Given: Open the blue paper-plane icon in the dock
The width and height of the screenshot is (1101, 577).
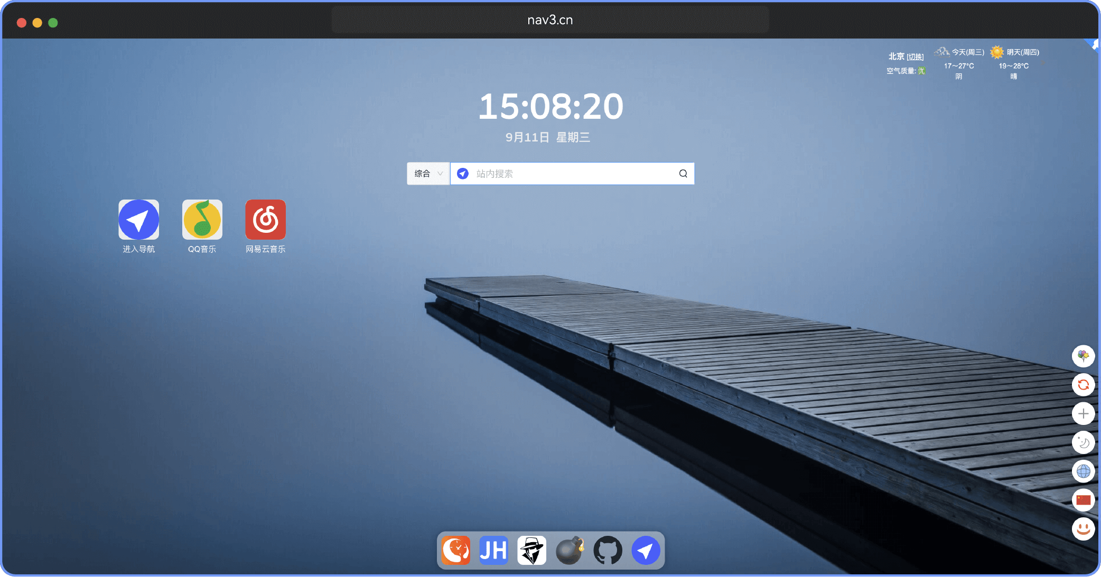Looking at the screenshot, I should tap(646, 551).
